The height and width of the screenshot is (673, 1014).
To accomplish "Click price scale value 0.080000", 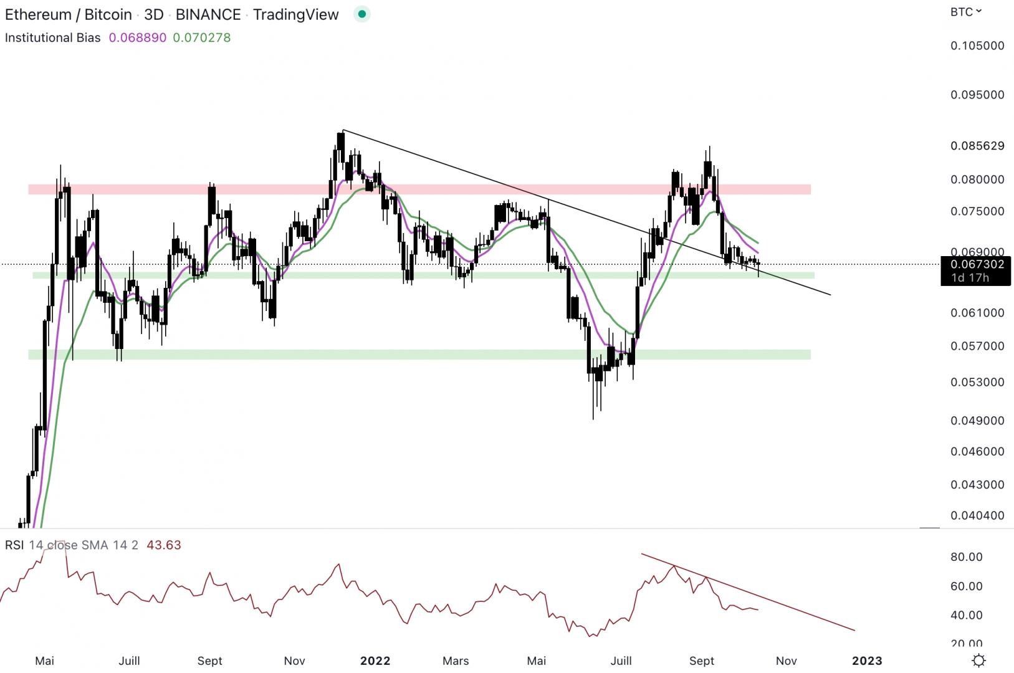I will tap(977, 179).
